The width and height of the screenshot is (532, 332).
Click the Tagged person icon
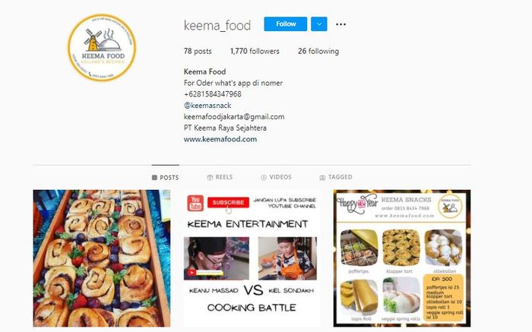tap(322, 177)
